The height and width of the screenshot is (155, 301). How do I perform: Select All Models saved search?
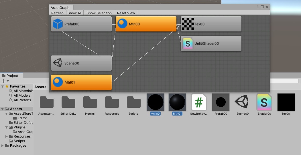click(x=20, y=96)
